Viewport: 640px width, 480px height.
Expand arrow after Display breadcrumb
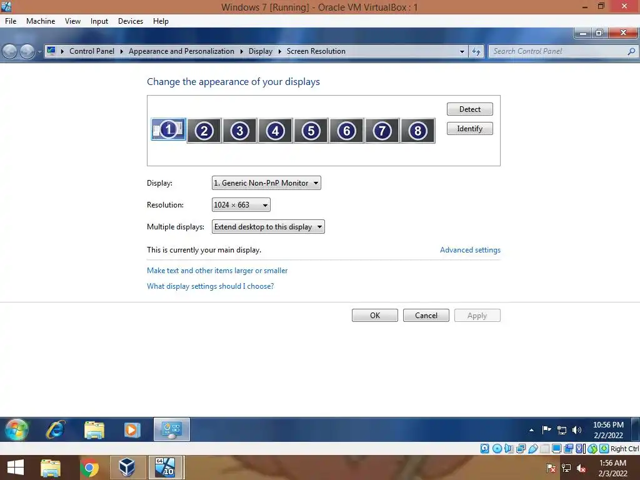pyautogui.click(x=279, y=51)
